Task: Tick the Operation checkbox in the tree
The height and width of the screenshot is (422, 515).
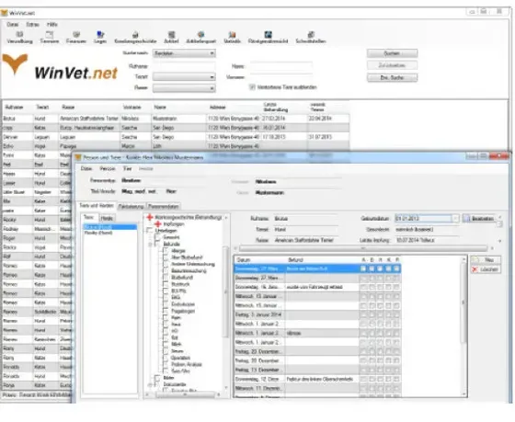Action: 166,358
